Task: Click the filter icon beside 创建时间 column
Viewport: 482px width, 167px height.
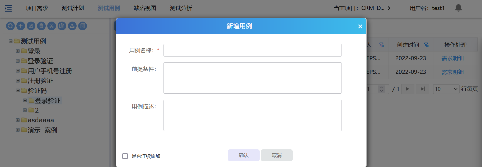Action: click(x=426, y=45)
